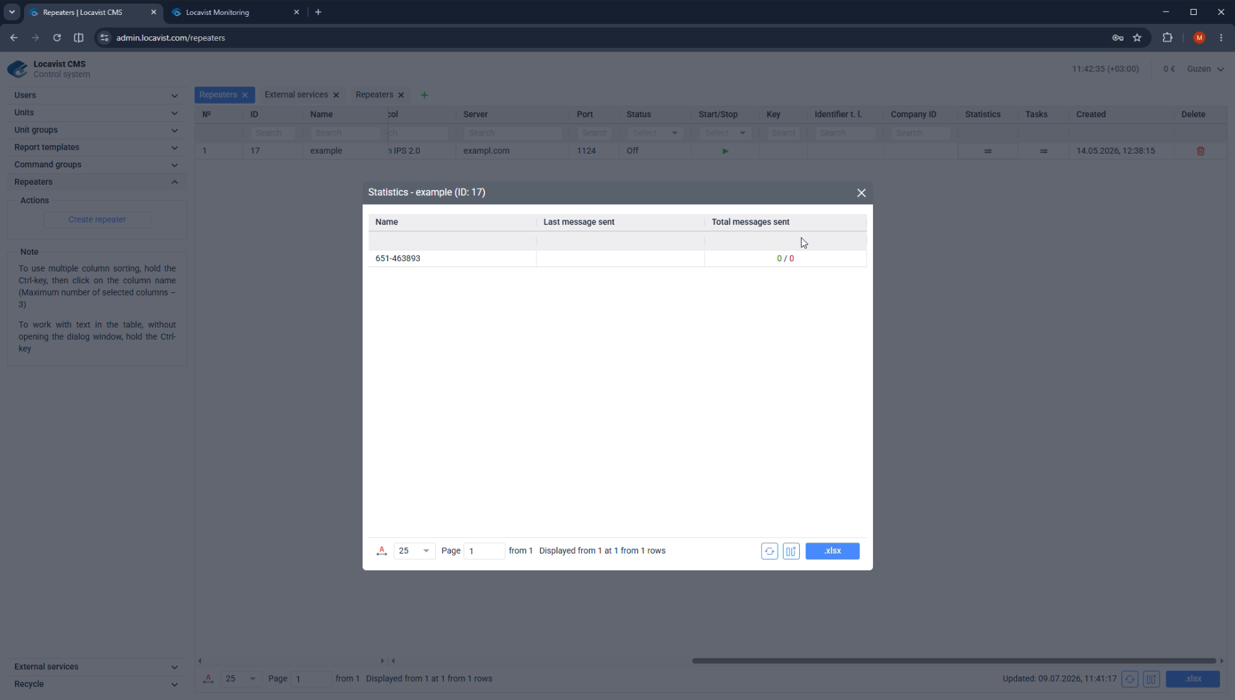Delete the example repeater via trash icon

pyautogui.click(x=1201, y=151)
